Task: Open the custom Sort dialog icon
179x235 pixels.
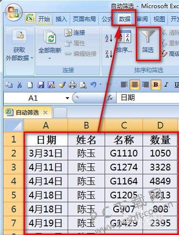Action: click(124, 38)
